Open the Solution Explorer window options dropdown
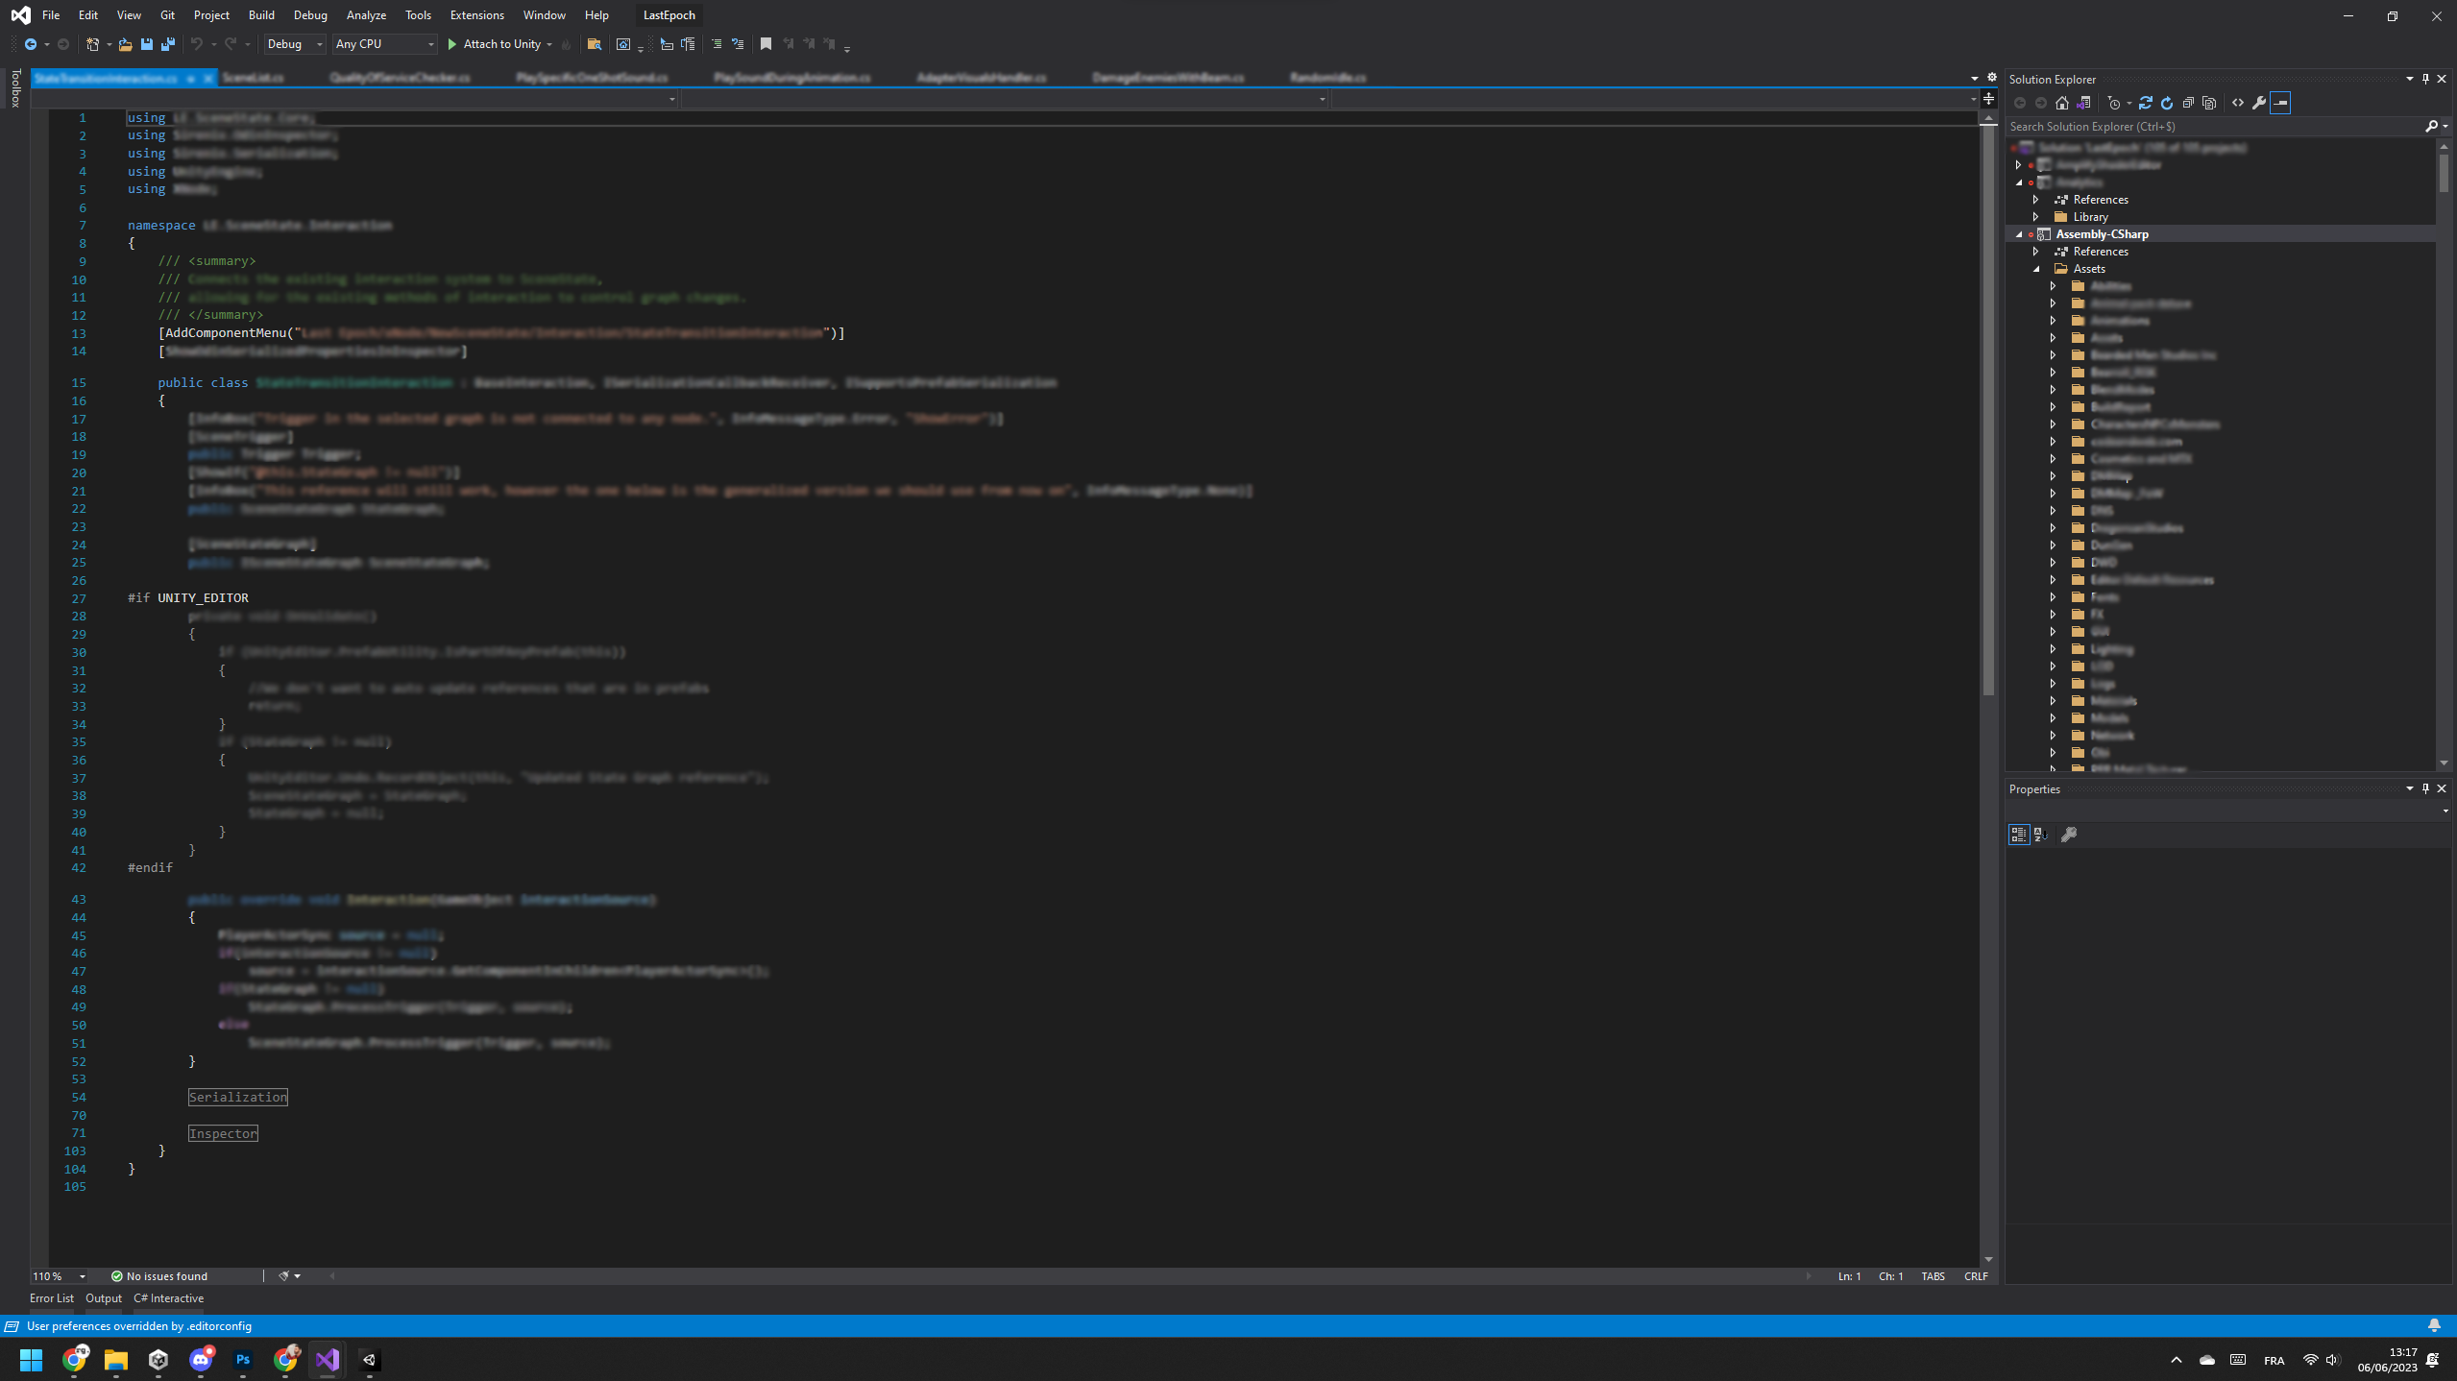 point(2410,79)
